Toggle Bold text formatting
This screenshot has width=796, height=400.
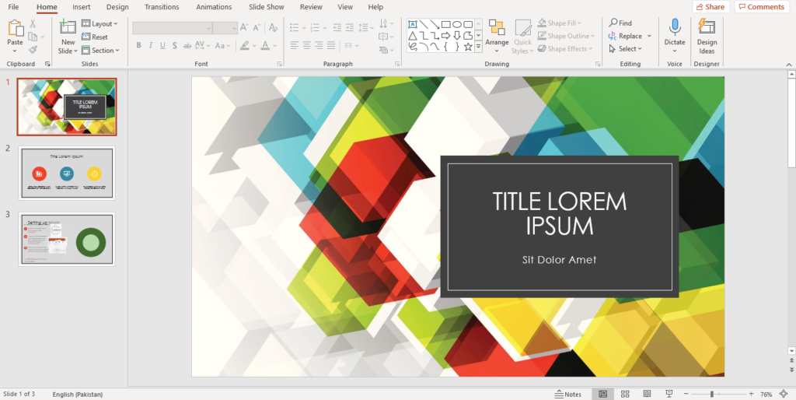[139, 46]
